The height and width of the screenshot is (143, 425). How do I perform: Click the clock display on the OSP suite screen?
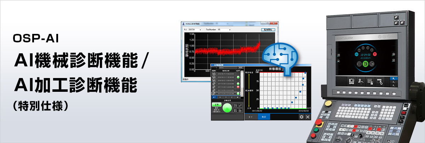point(365,55)
